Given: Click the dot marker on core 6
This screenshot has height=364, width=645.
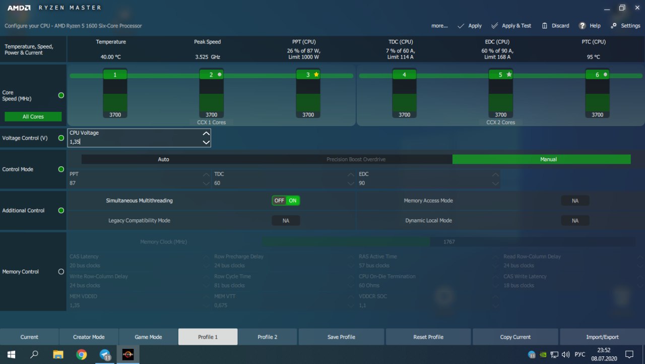Looking at the screenshot, I should (606, 74).
